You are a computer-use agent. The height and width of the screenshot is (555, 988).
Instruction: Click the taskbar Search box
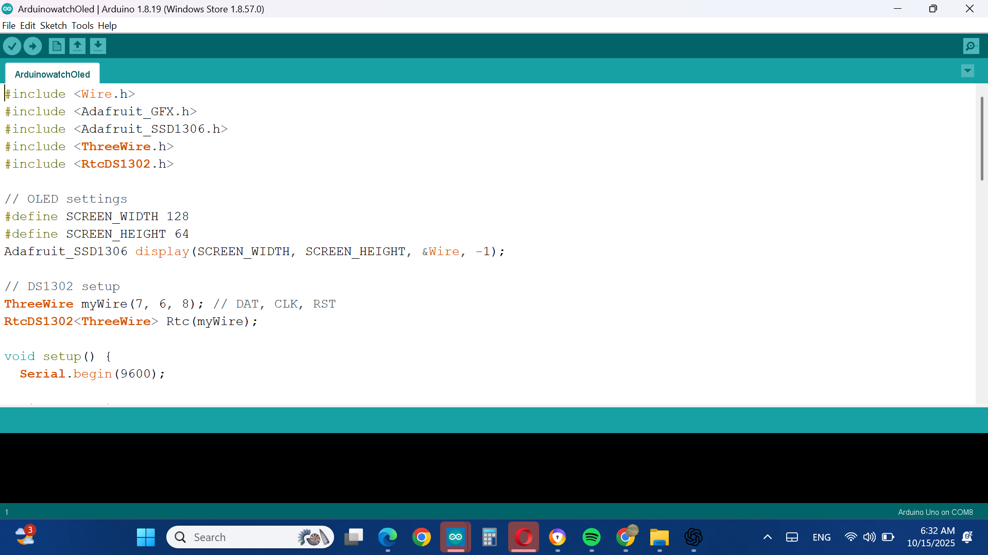pyautogui.click(x=250, y=538)
